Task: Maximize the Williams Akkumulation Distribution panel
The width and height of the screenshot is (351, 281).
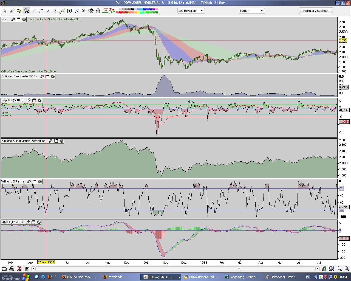Action: click(56, 141)
